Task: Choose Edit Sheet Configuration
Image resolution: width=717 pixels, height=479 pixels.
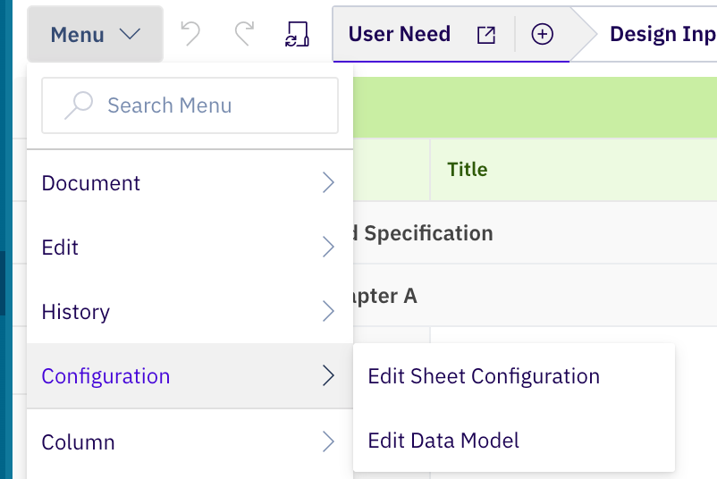Action: click(x=484, y=376)
